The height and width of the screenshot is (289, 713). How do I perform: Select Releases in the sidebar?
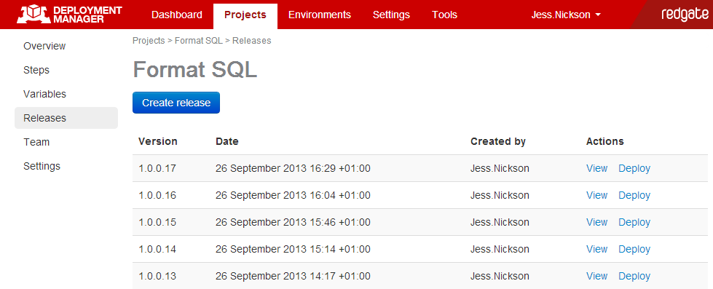[66, 118]
